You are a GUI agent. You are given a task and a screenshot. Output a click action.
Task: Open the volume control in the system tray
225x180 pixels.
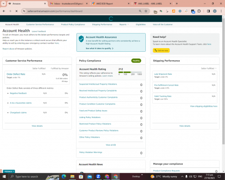pos(190,176)
